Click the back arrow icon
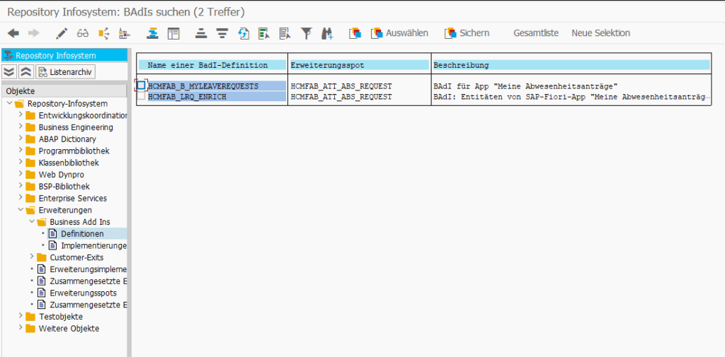Image resolution: width=725 pixels, height=357 pixels. [x=13, y=33]
